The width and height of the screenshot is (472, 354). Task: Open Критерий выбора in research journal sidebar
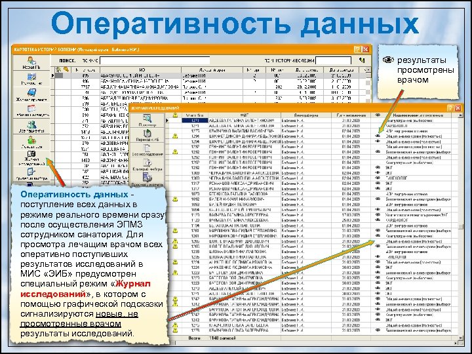(147, 165)
